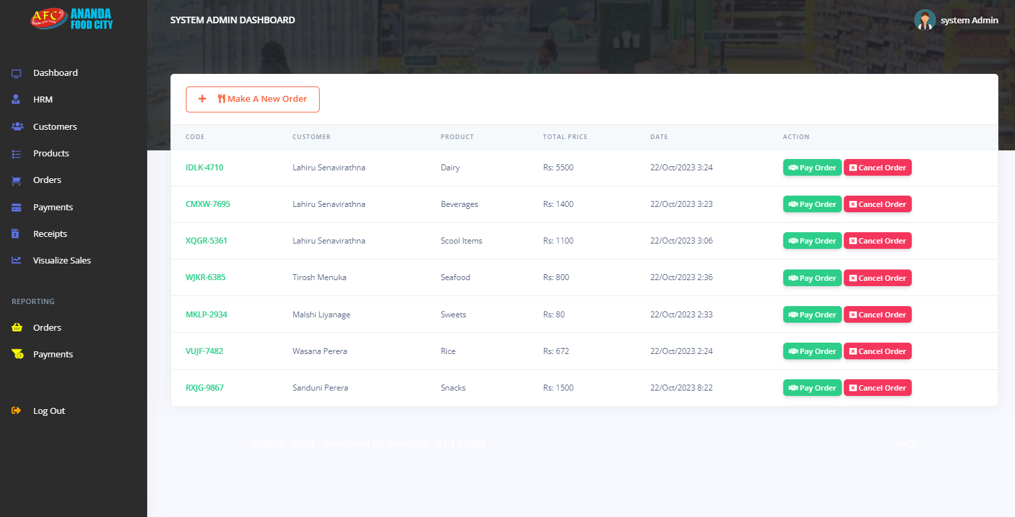This screenshot has width=1015, height=517.
Task: Click the Log Out arrow icon
Action: (x=16, y=411)
